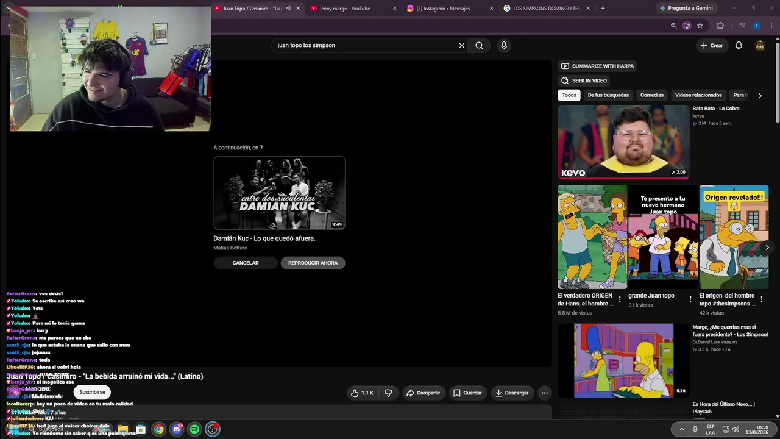Open the ESP LAA language switcher
The height and width of the screenshot is (439, 780).
[711, 430]
